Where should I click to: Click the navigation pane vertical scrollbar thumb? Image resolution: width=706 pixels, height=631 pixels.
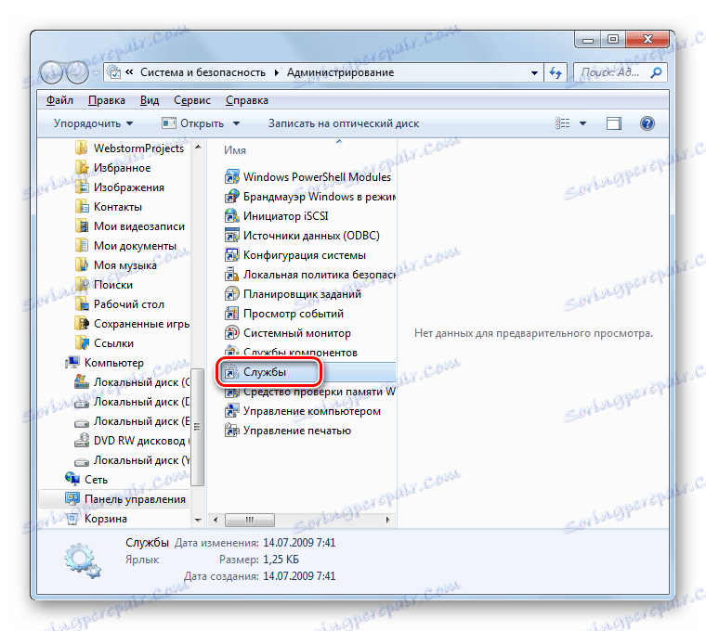197,427
